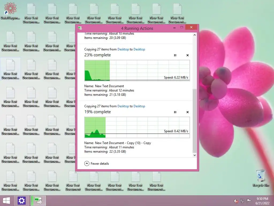Maximize the 4 Running Actions window

182,27
